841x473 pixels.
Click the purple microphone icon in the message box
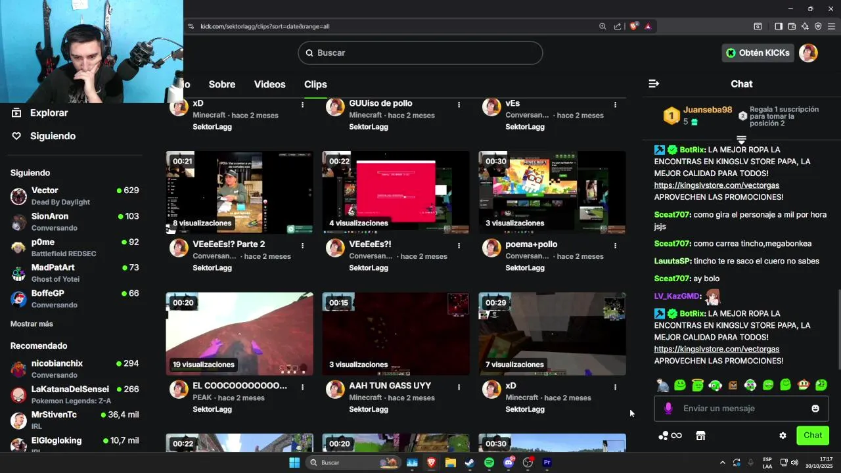click(668, 409)
